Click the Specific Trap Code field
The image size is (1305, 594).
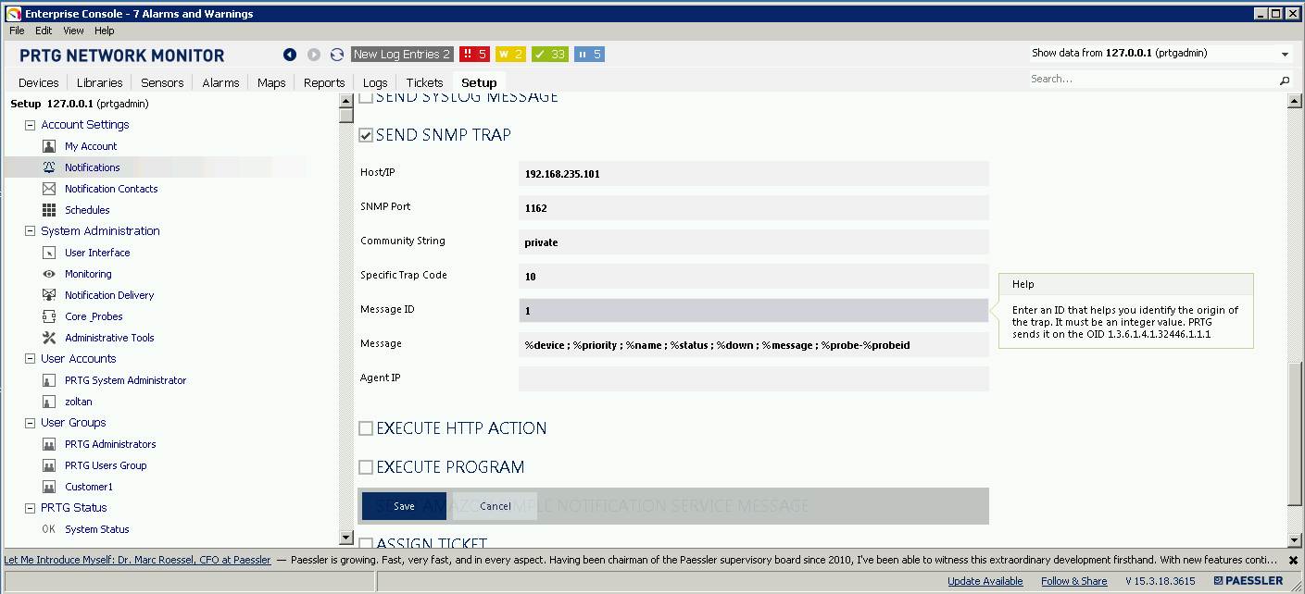pyautogui.click(x=754, y=276)
